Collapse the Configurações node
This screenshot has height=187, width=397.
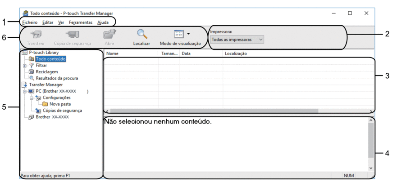pyautogui.click(x=32, y=98)
